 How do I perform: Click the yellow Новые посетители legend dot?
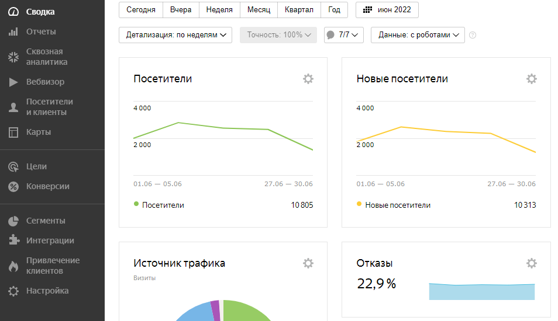359,204
